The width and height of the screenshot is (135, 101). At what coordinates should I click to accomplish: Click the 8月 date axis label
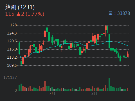94,93
